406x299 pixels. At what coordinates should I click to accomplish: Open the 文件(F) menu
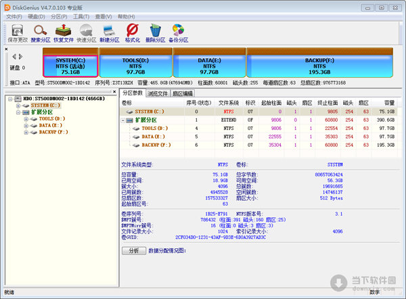[x=14, y=16]
